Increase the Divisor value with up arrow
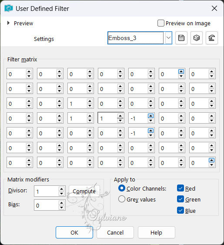Viewport: 224px width, 245px height. point(61,189)
